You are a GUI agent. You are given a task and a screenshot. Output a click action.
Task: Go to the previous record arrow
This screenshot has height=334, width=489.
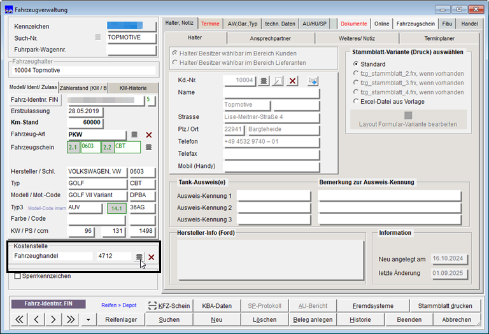[36, 319]
